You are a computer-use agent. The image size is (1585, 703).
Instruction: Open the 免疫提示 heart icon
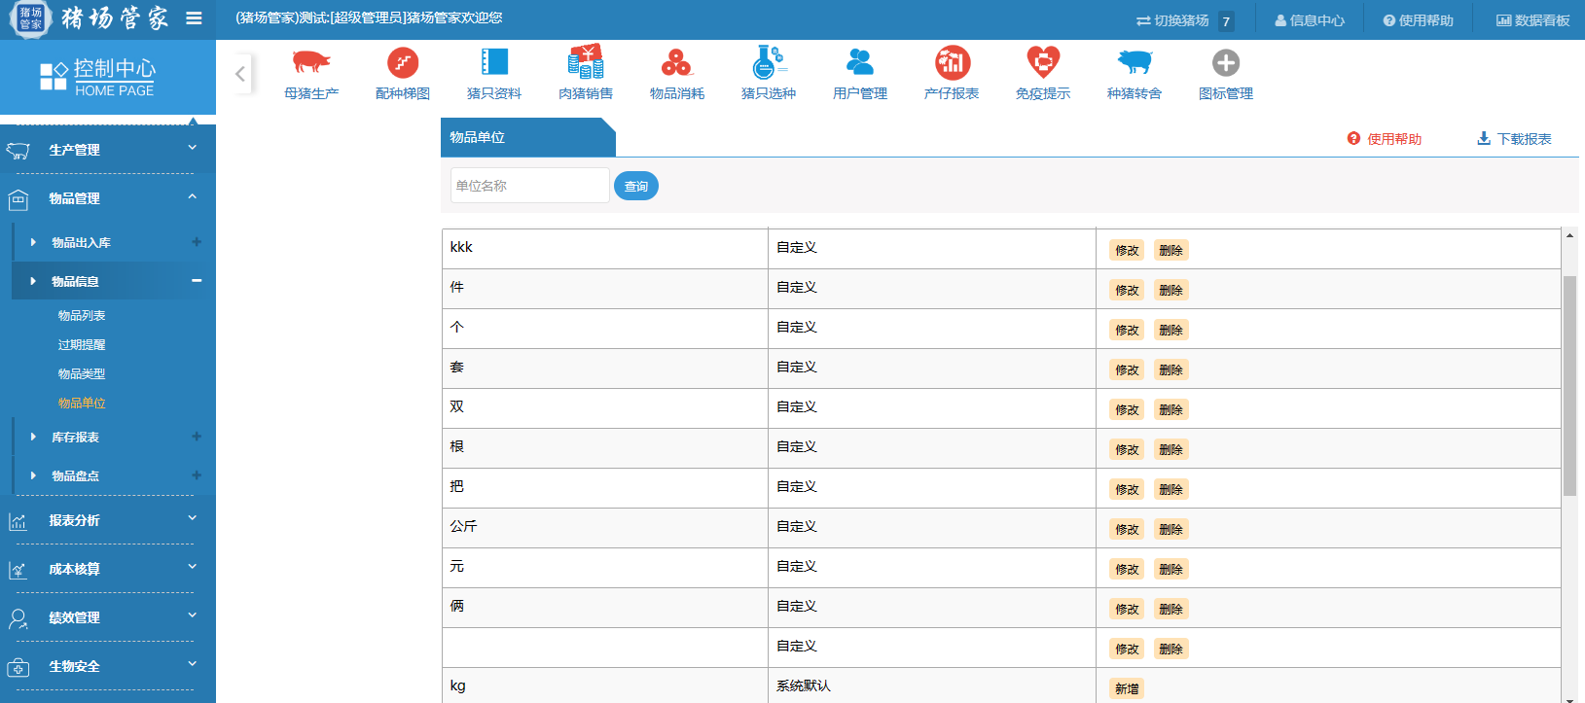1043,63
